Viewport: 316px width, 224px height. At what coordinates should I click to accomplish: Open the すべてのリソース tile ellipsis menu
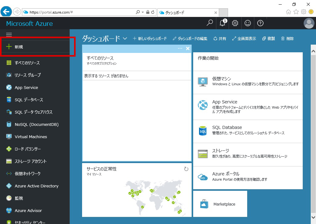[x=180, y=48]
